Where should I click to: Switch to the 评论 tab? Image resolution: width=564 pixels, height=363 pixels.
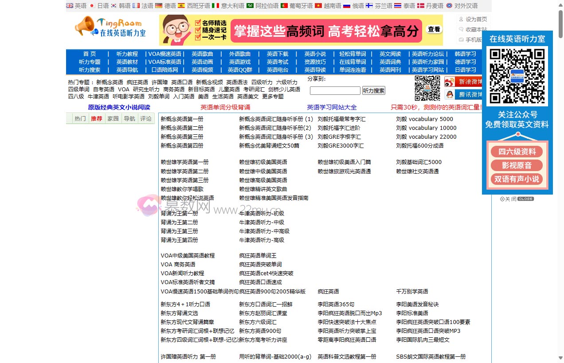[146, 118]
